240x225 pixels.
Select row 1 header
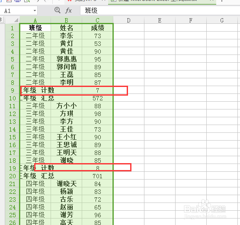[x=12, y=28]
